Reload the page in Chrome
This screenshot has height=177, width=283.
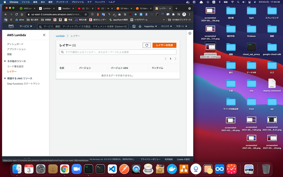pos(16,14)
